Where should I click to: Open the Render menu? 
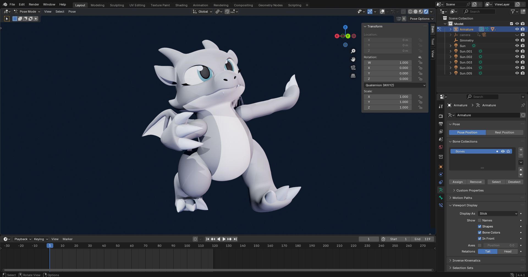pyautogui.click(x=34, y=4)
